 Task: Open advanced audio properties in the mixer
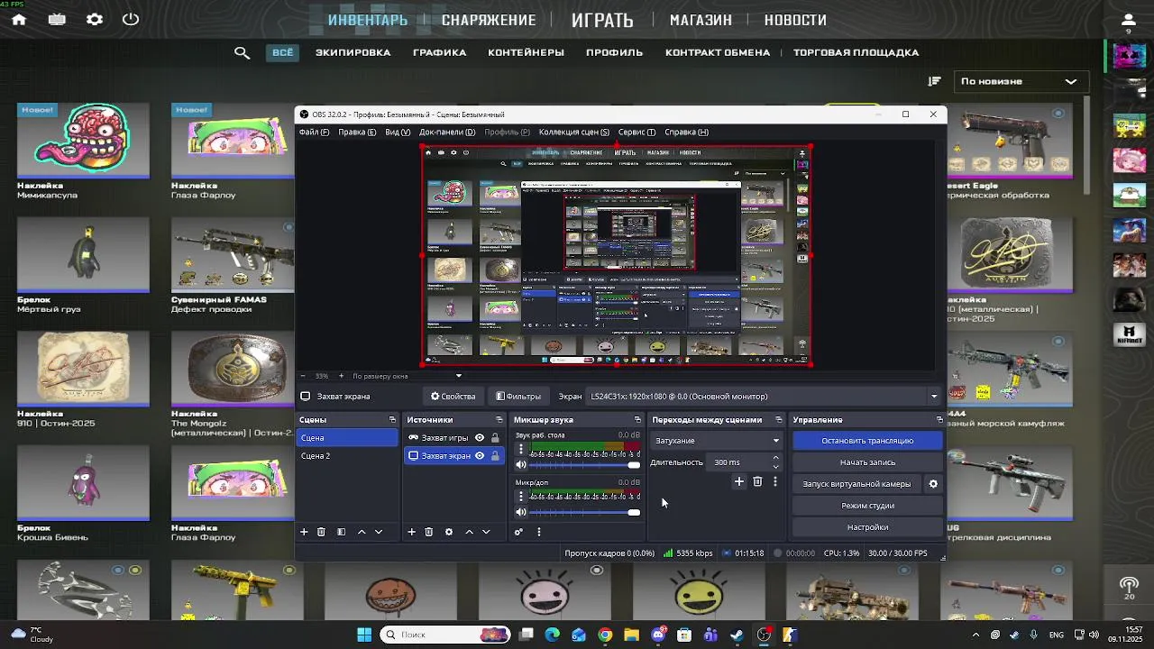[518, 532]
